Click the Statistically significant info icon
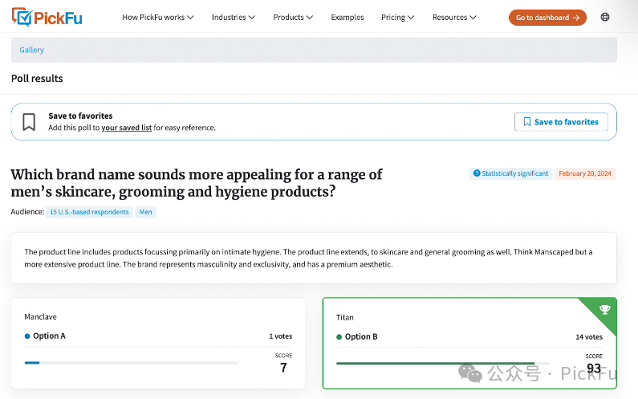Image resolution: width=638 pixels, height=399 pixels. pos(477,173)
